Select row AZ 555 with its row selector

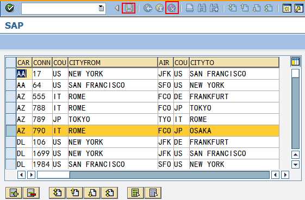click(11, 96)
